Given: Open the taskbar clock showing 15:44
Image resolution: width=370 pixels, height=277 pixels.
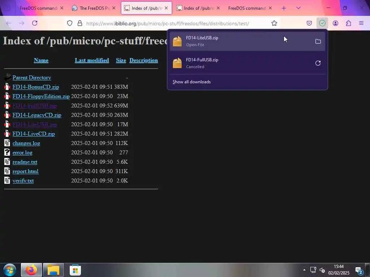Looking at the screenshot, I should tap(339, 270).
